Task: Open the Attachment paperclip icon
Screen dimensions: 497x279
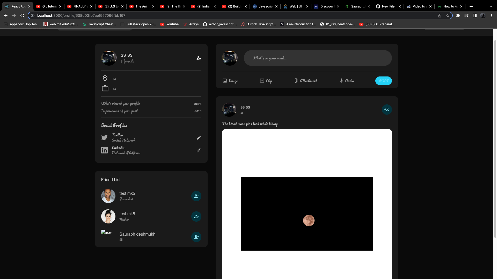Action: [296, 81]
